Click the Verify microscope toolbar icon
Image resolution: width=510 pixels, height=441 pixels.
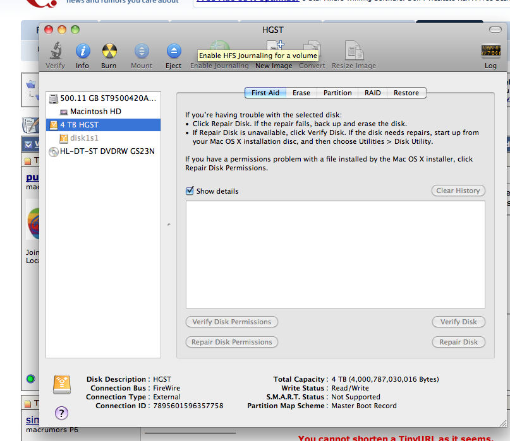[x=56, y=50]
